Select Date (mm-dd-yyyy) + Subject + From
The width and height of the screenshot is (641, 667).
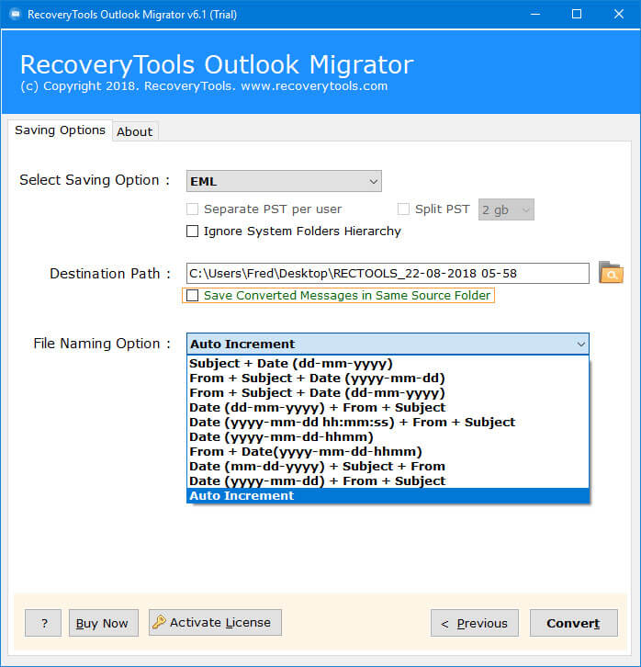coord(388,466)
